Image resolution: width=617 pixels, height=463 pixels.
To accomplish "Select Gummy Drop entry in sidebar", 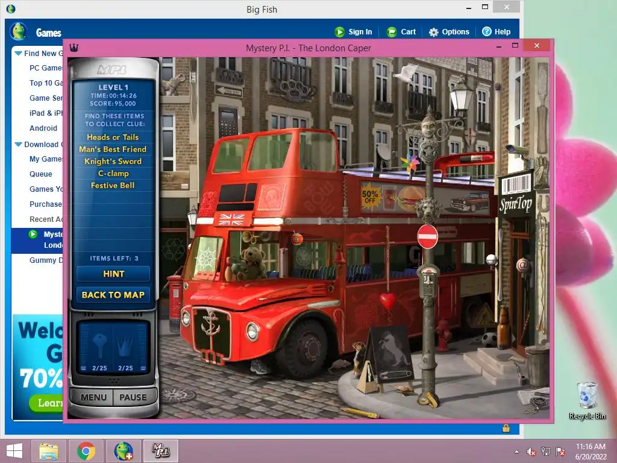I will [x=46, y=260].
